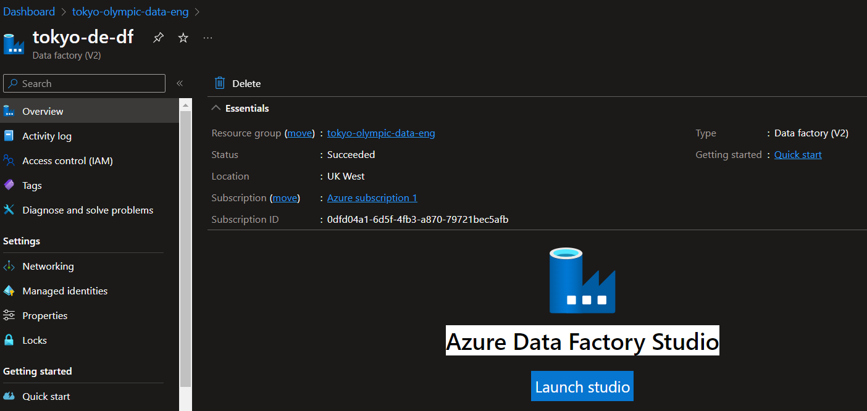
Task: Open tokyo-olympic-data-eng breadcrumb item
Action: click(x=130, y=11)
